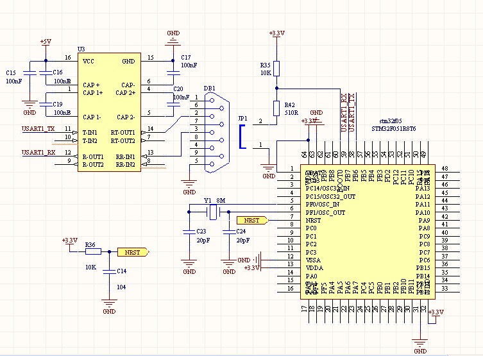This screenshot has width=483, height=356.
Task: Click the NRST port next to R36
Action: click(133, 252)
